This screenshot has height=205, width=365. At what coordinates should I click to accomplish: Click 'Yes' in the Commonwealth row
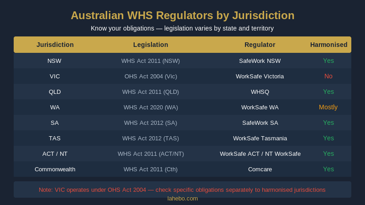(328, 169)
